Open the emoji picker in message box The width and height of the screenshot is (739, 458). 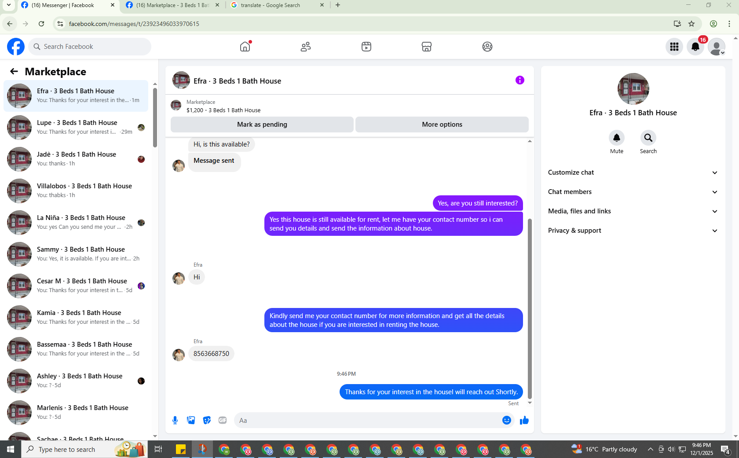point(507,420)
